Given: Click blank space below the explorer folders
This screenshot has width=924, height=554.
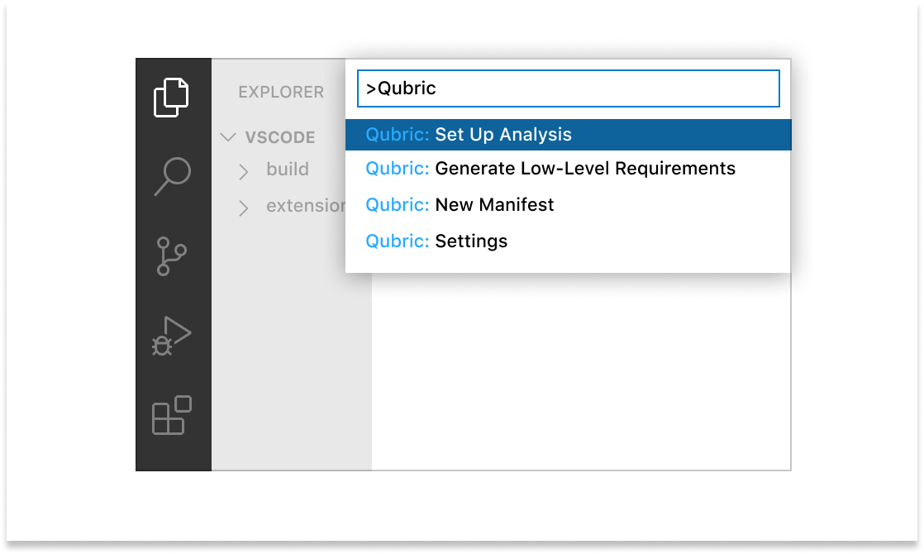Looking at the screenshot, I should [x=291, y=347].
